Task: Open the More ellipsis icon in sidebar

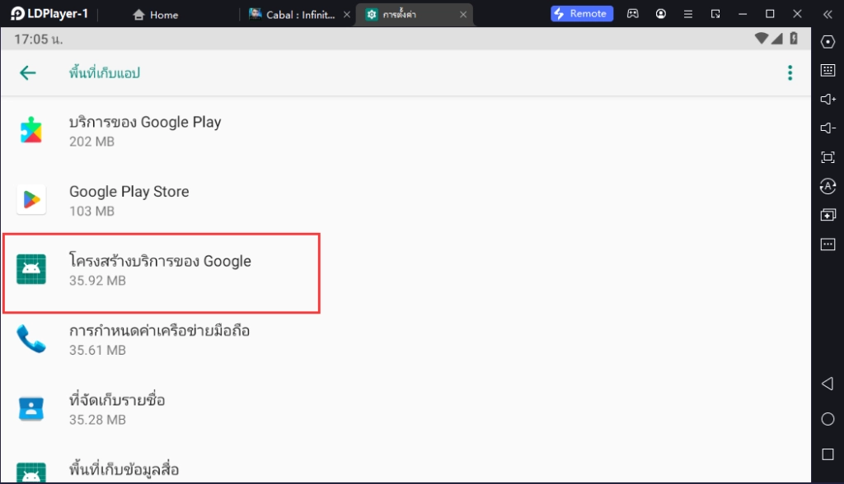Action: [828, 244]
